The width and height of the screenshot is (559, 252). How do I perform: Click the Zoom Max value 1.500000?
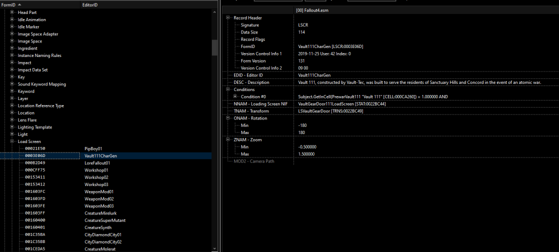click(306, 154)
